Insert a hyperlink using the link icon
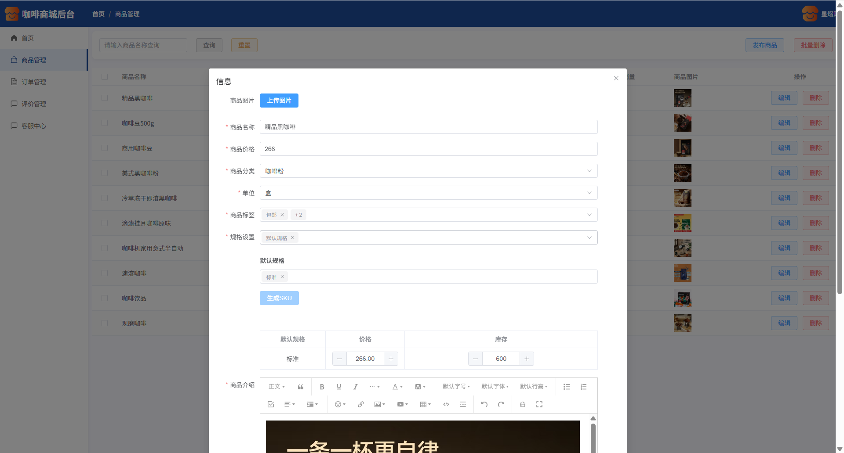Viewport: 844px width, 453px height. pos(360,404)
